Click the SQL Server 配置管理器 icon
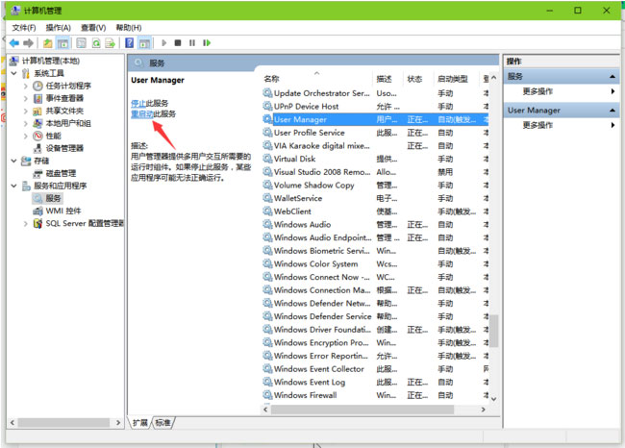Image resolution: width=625 pixels, height=448 pixels. point(37,223)
